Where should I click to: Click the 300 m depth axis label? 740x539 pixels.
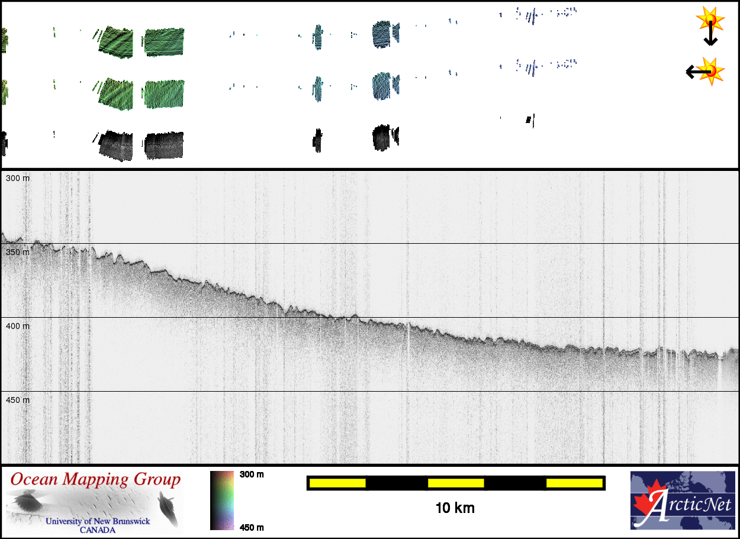pyautogui.click(x=18, y=178)
